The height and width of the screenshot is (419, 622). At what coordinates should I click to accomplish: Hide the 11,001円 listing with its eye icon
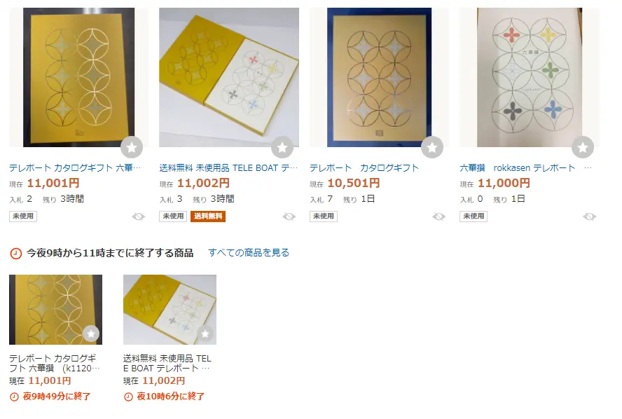click(139, 217)
